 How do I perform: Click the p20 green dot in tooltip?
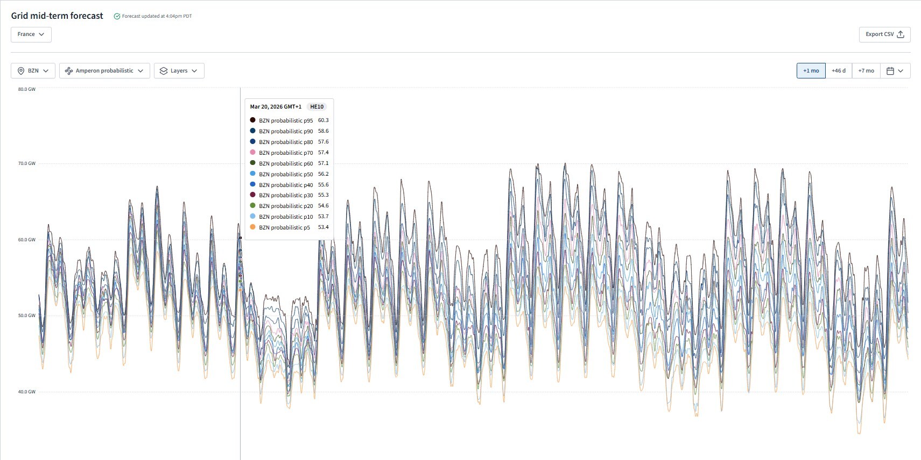[x=252, y=205]
